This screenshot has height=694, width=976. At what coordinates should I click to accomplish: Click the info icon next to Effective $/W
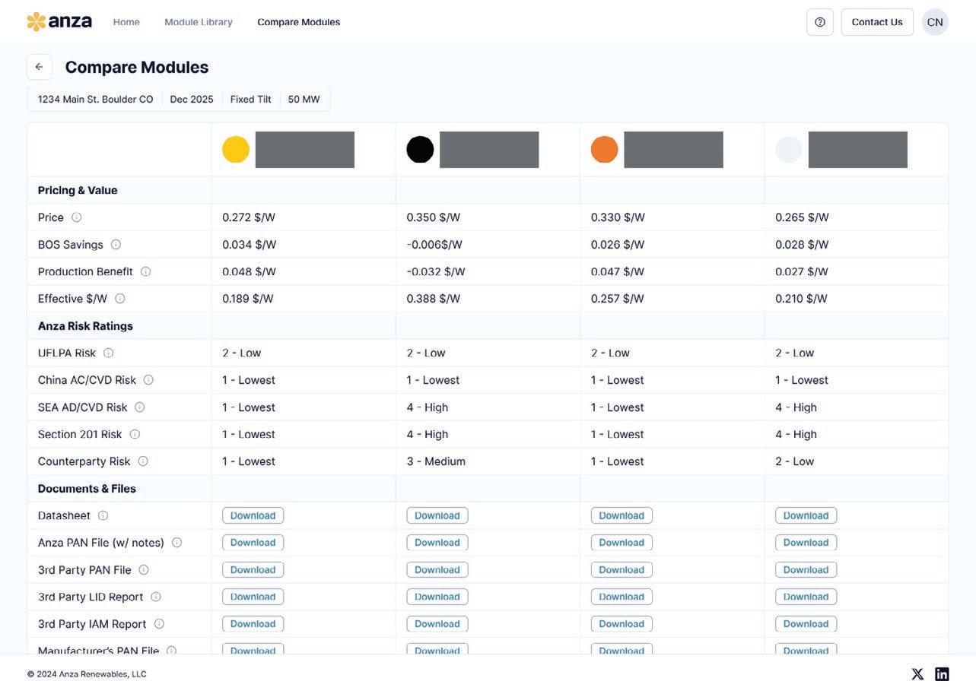pyautogui.click(x=119, y=299)
